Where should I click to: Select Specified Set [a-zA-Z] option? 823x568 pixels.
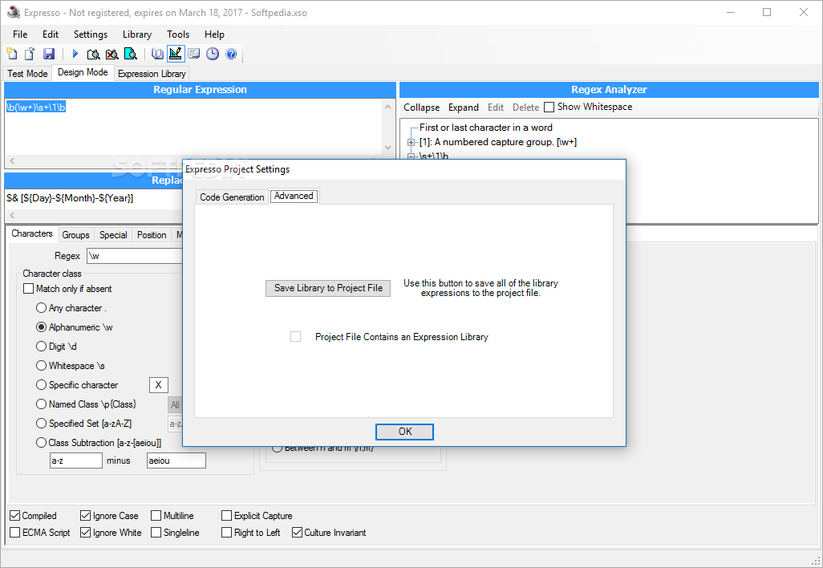(41, 423)
